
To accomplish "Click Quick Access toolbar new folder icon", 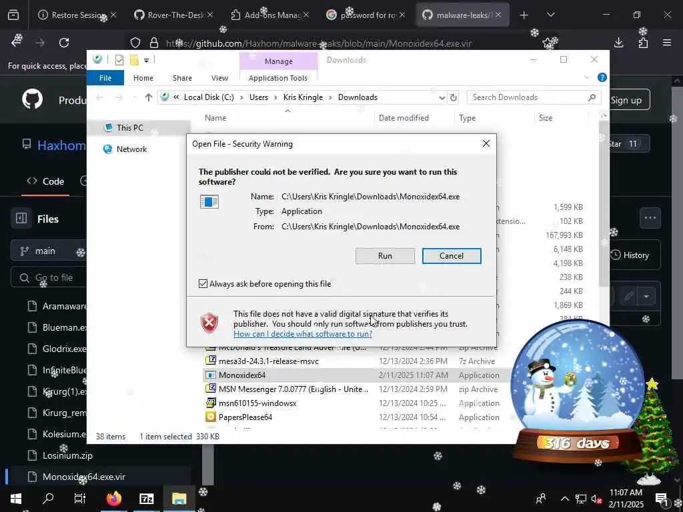I will [x=134, y=60].
